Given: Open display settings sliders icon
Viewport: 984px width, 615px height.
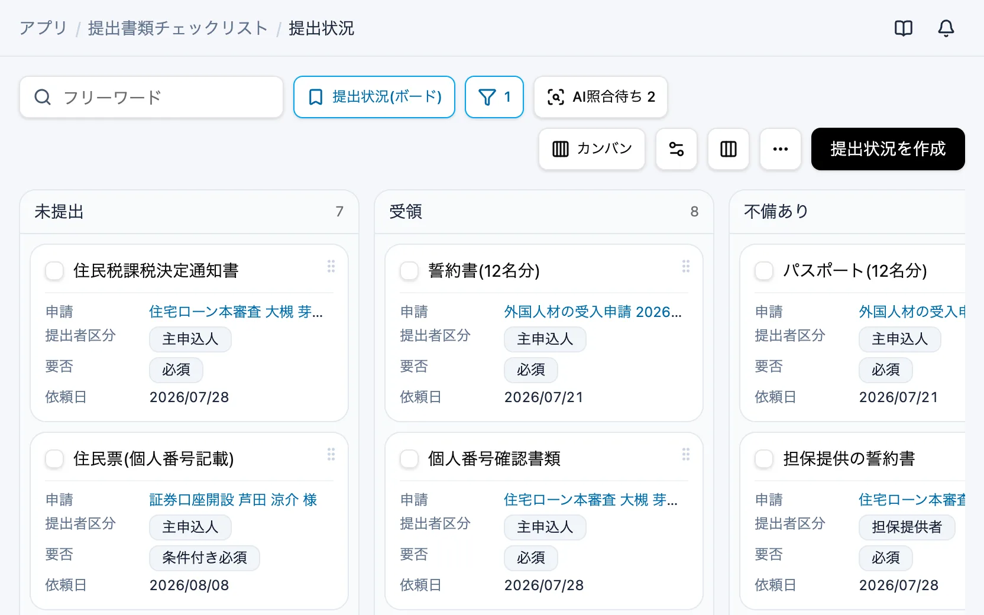Looking at the screenshot, I should point(676,149).
